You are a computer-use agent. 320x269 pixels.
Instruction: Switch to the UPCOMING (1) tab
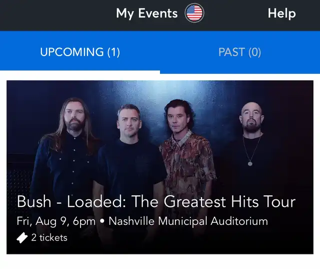pos(80,52)
